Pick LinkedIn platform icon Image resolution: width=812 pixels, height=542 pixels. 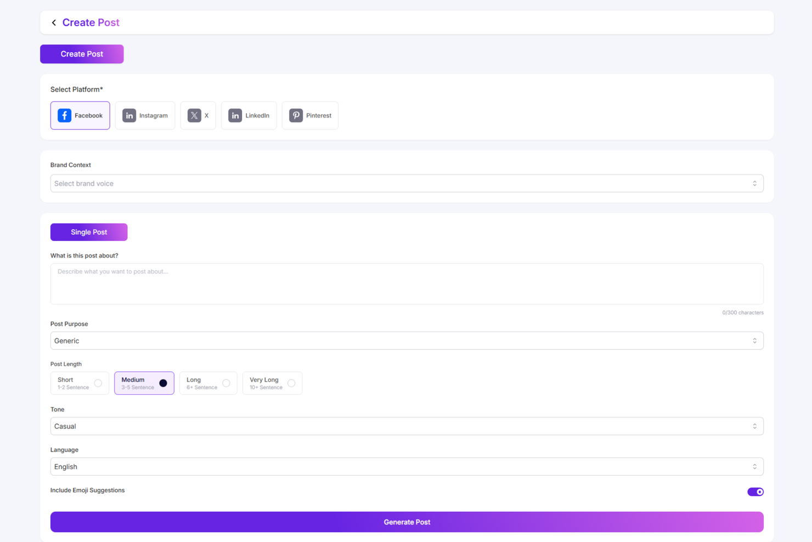tap(249, 115)
